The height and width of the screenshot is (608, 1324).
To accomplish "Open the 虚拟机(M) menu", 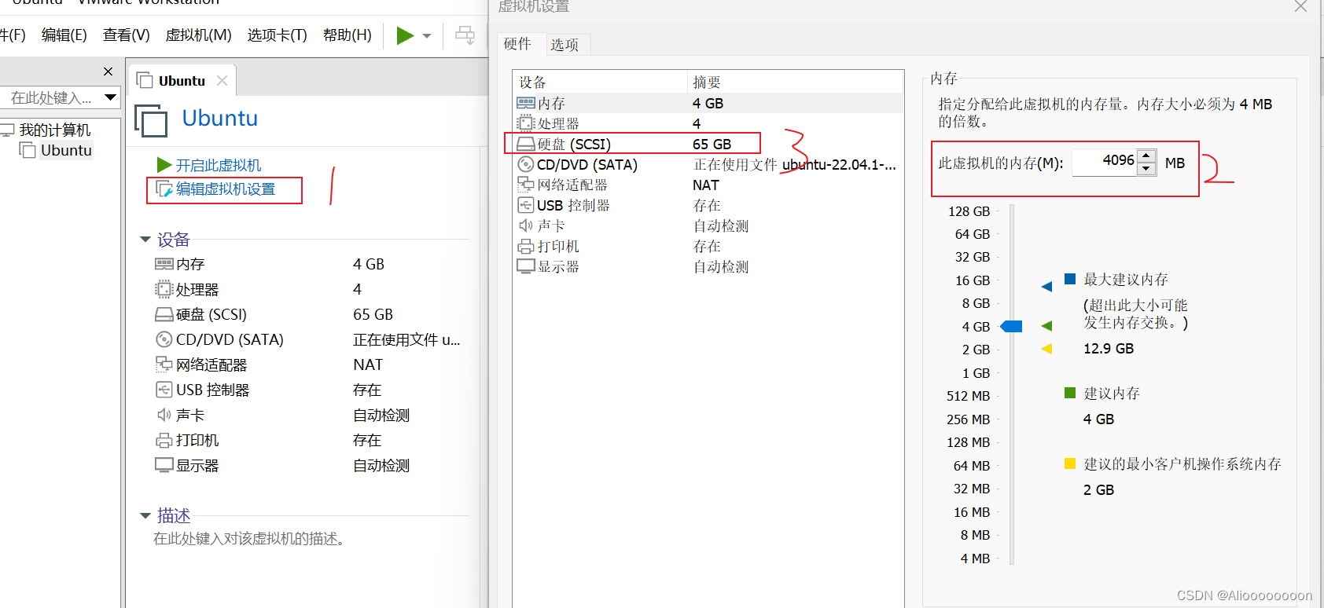I will (198, 35).
